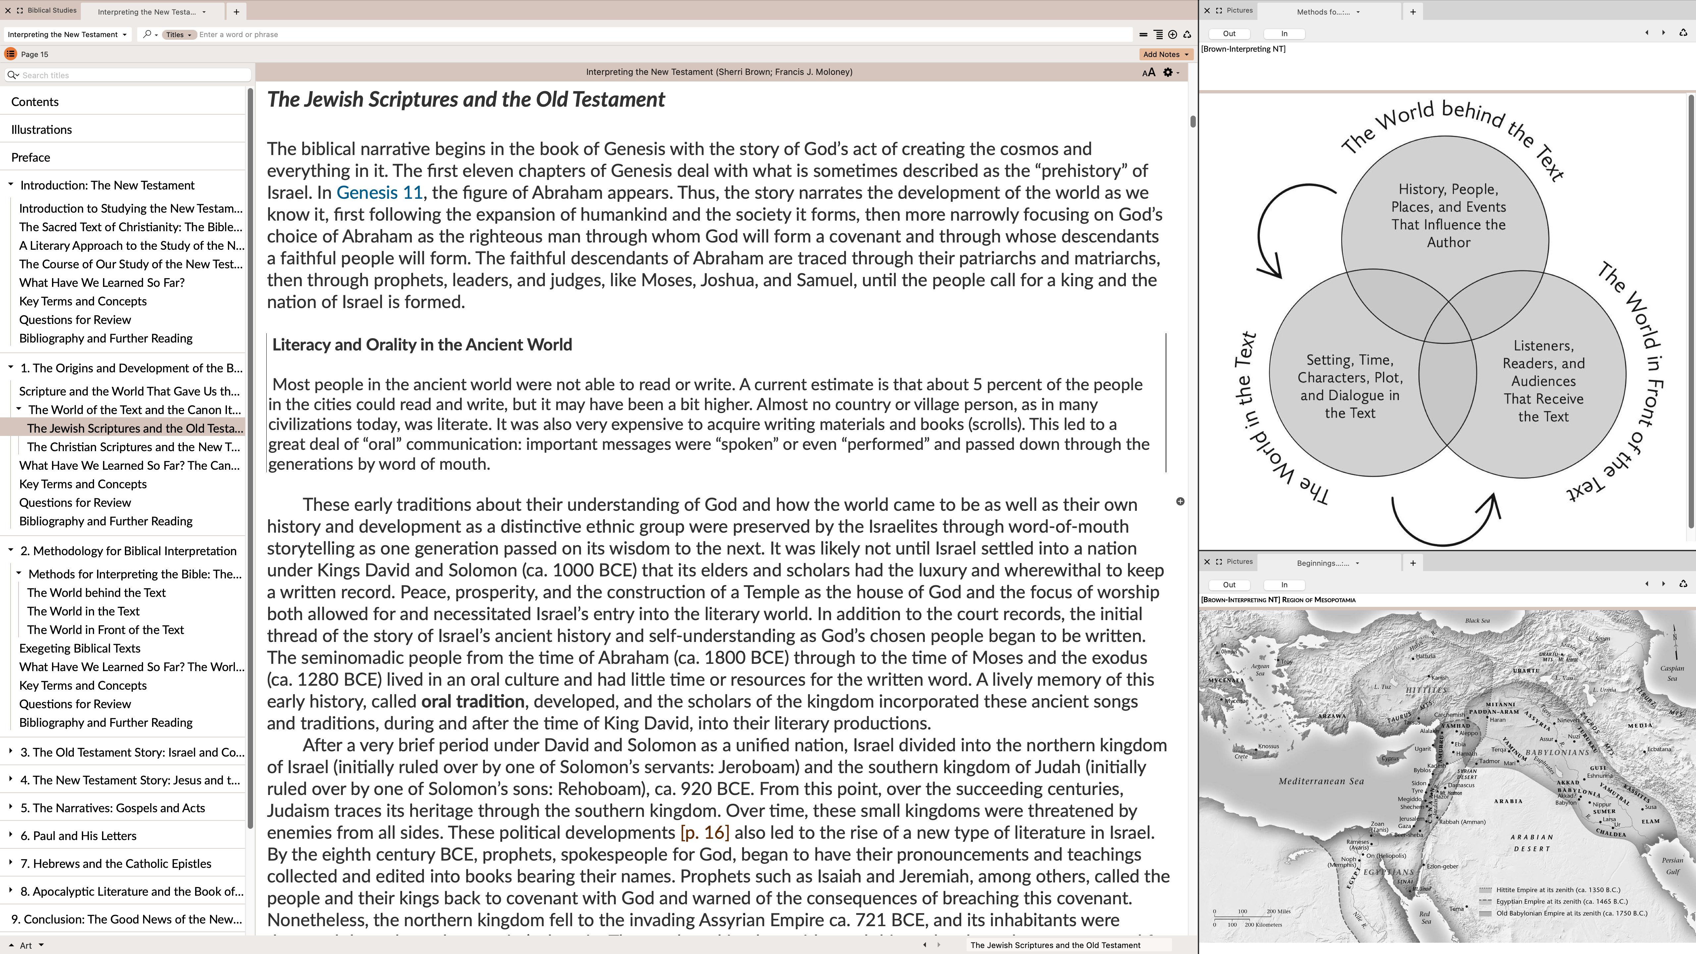Open the text size AA control
This screenshot has height=954, width=1696.
(1149, 73)
